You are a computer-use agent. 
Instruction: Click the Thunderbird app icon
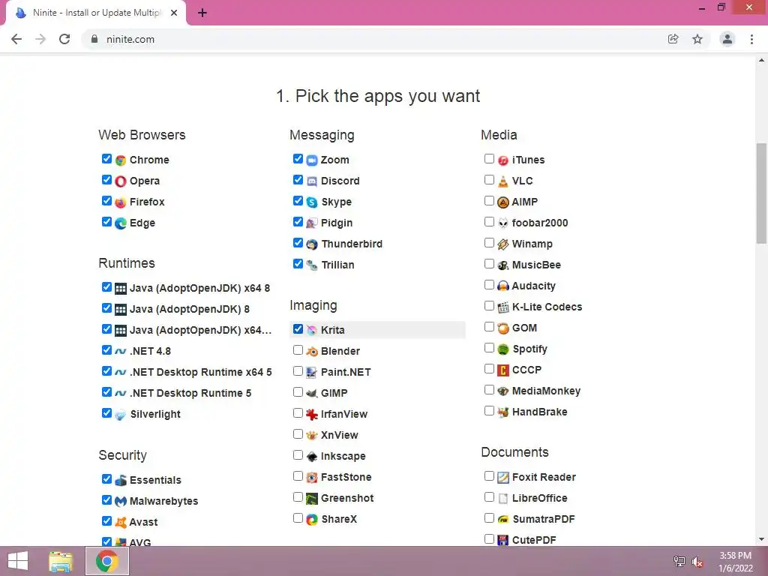click(x=312, y=244)
